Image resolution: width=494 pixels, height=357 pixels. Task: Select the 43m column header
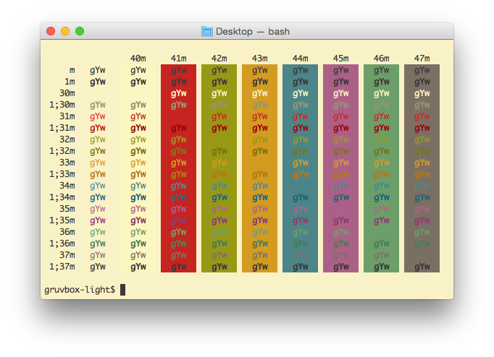coord(260,59)
